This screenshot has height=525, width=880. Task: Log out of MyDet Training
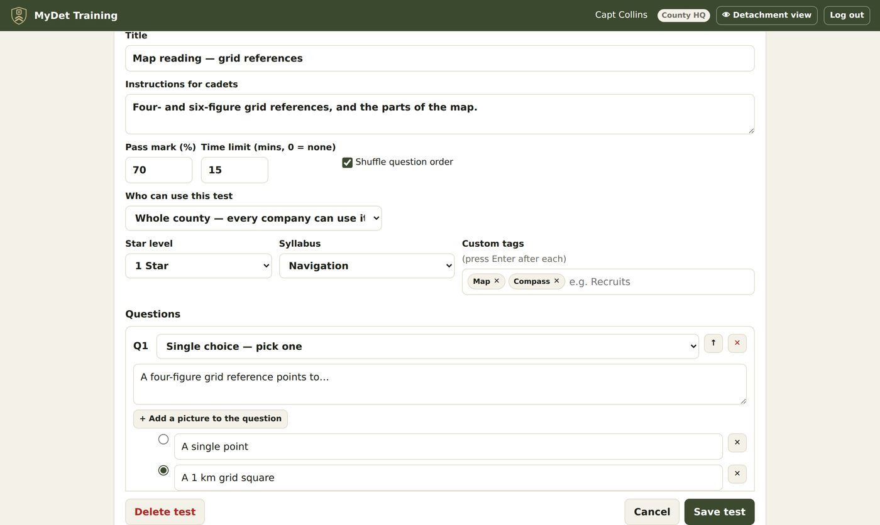coord(847,15)
